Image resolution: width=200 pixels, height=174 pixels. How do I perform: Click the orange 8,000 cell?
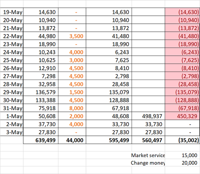tap(72, 108)
